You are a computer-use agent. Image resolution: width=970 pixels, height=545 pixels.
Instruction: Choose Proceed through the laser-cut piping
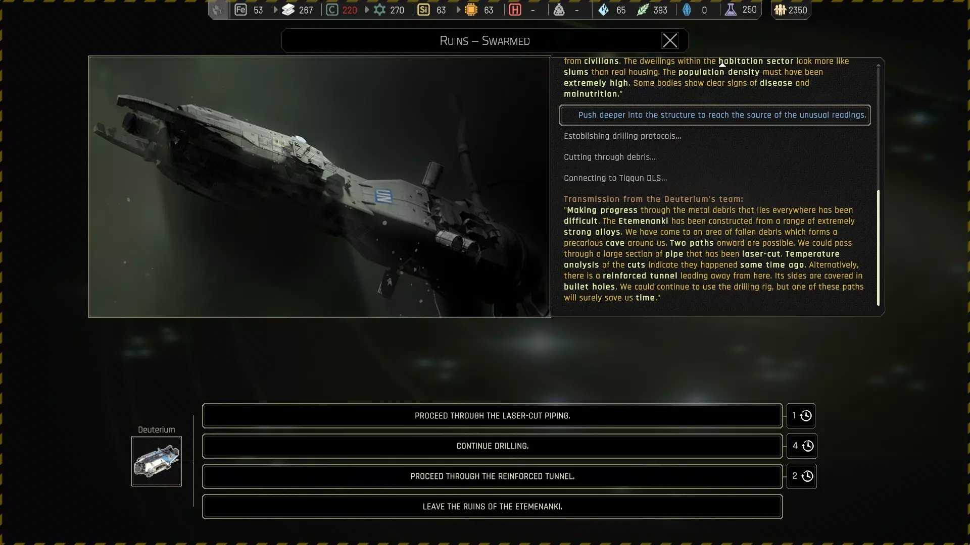click(x=492, y=416)
